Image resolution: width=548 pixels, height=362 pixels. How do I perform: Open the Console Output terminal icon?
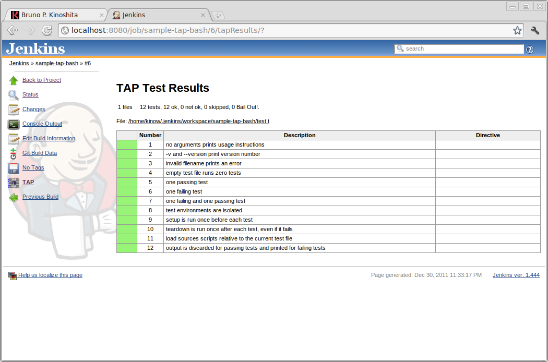(14, 124)
